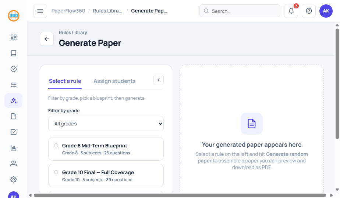Collapse the rule panel with chevron button
Viewport: 340px width, 198px height.
point(159,80)
